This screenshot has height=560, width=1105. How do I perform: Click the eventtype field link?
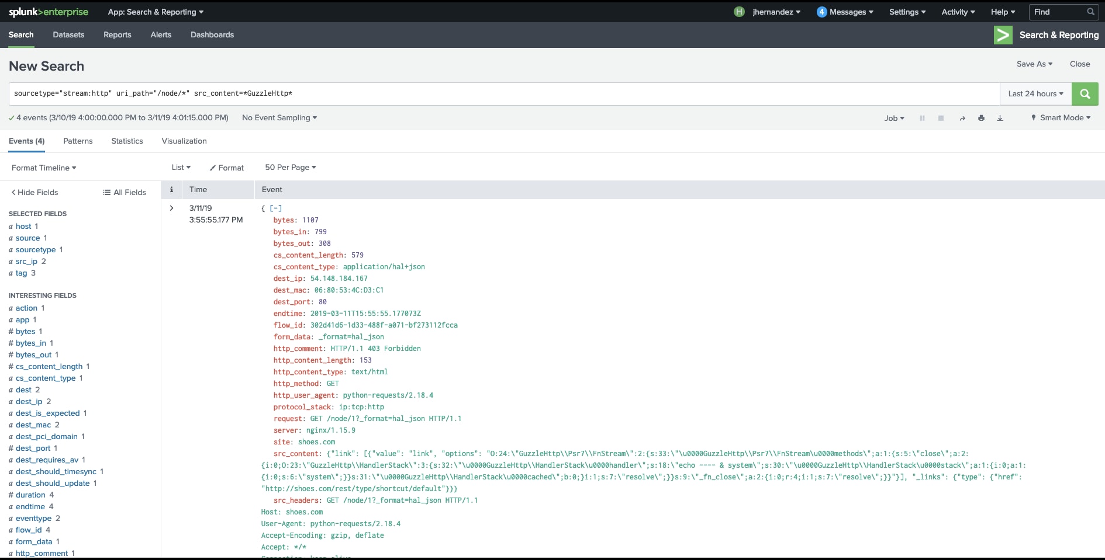pos(33,519)
